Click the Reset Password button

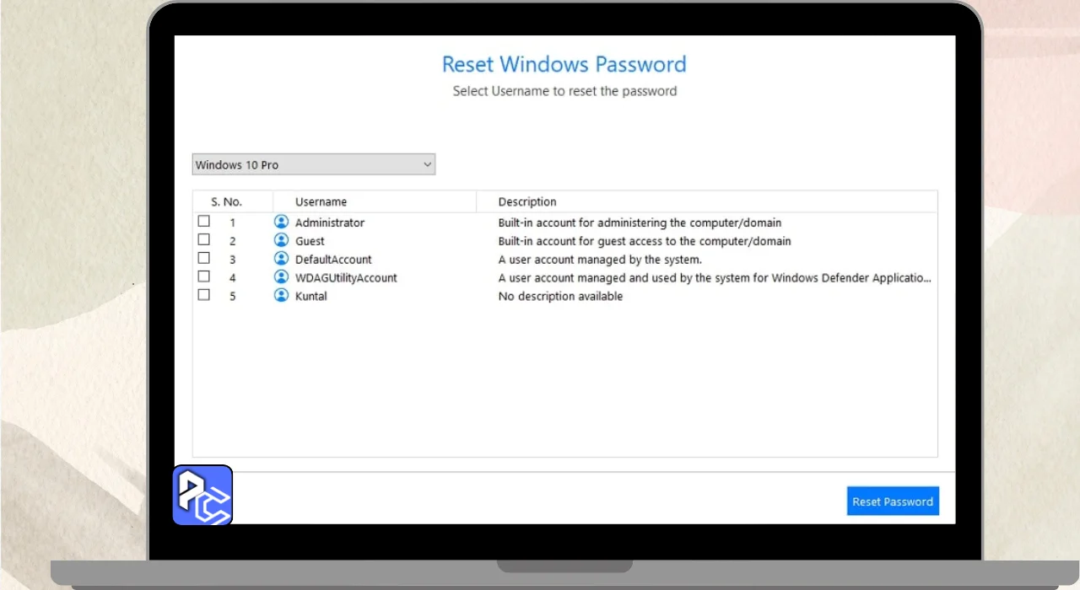click(x=893, y=501)
